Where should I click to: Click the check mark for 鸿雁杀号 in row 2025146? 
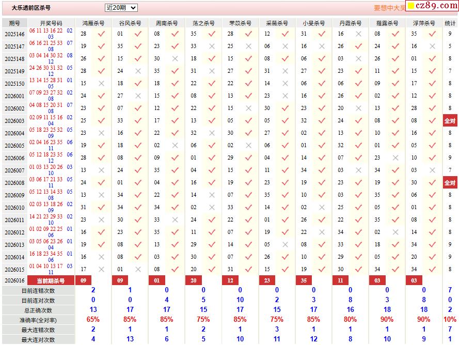(101, 34)
